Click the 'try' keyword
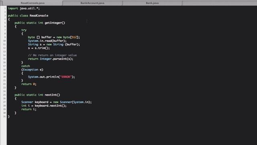The width and height of the screenshot is (257, 145). (x=24, y=30)
